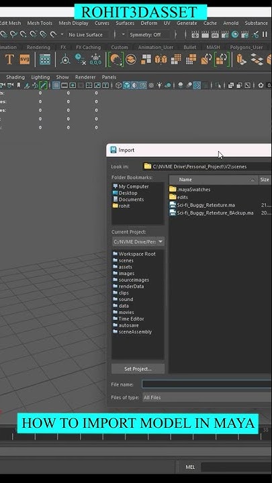The width and height of the screenshot is (272, 483).
Task: Open the Files of type dropdown
Action: pyautogui.click(x=207, y=397)
